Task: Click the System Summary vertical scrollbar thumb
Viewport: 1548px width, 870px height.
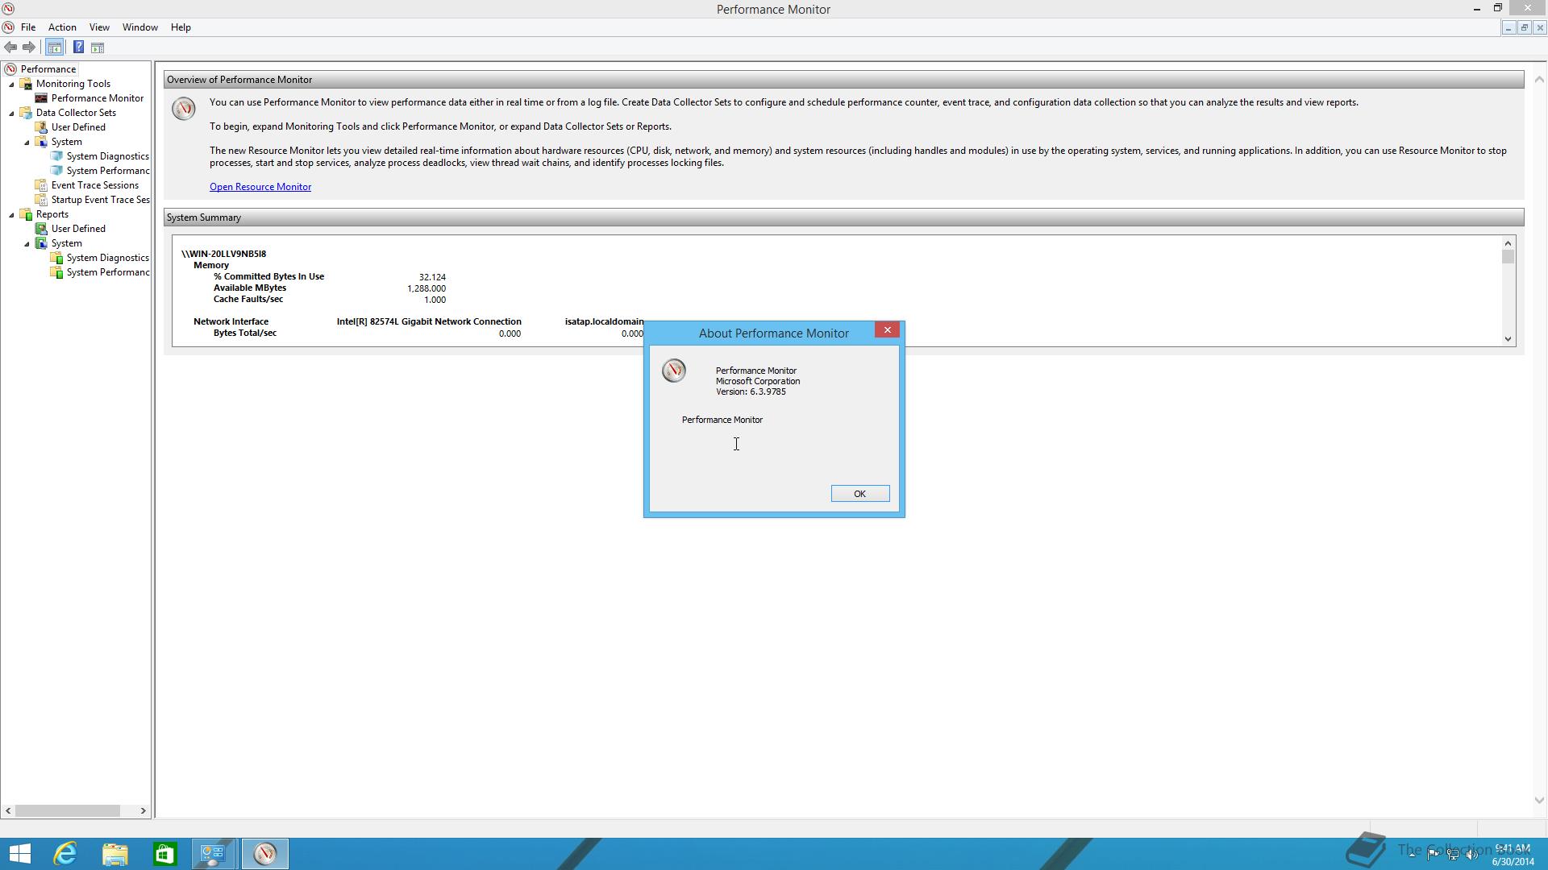Action: 1508,257
